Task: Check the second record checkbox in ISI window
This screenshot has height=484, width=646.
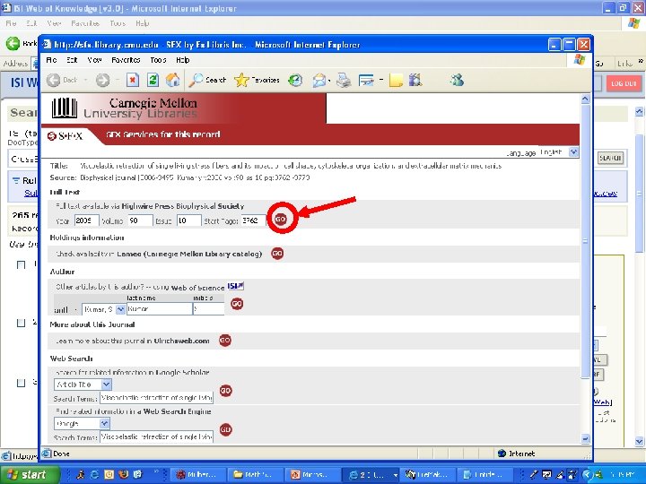Action: (21, 323)
